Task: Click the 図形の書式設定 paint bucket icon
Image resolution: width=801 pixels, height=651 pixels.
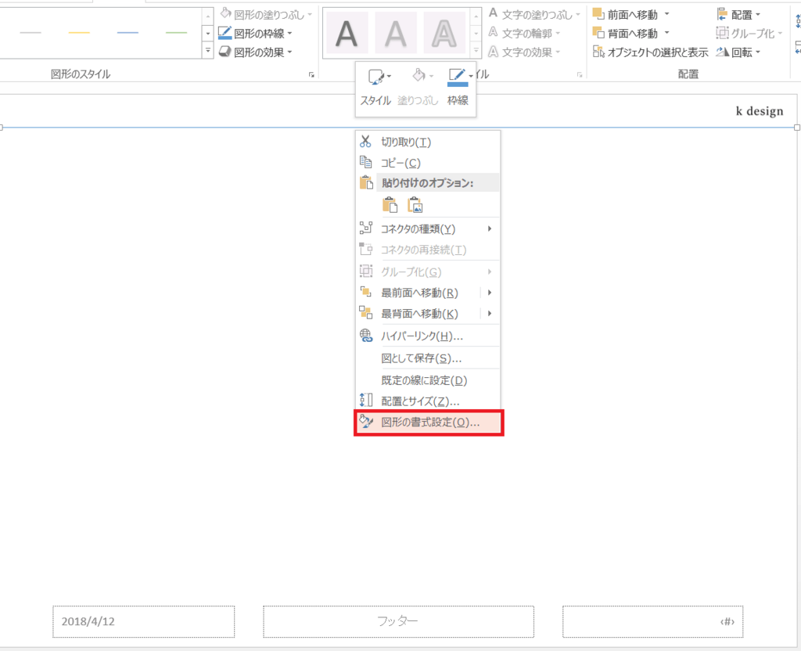Action: point(366,422)
